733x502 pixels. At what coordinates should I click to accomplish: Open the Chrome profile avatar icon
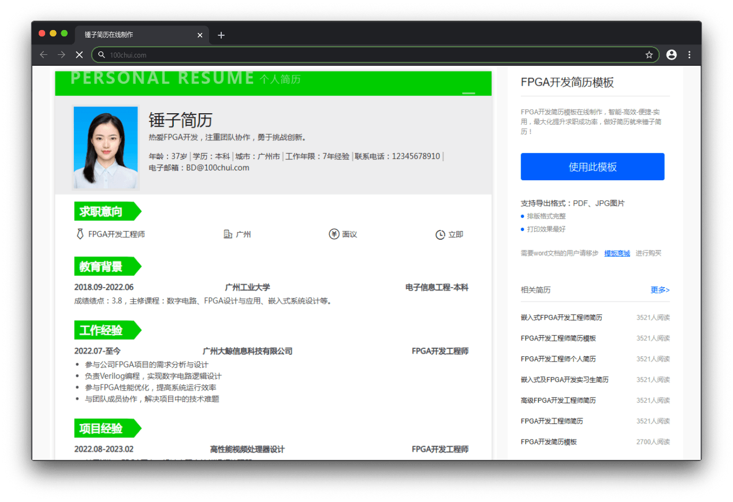coord(671,55)
